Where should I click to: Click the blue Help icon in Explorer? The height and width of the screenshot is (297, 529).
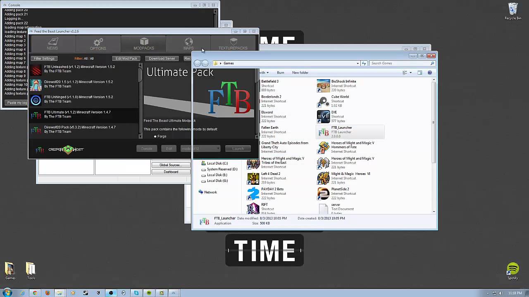point(430,73)
